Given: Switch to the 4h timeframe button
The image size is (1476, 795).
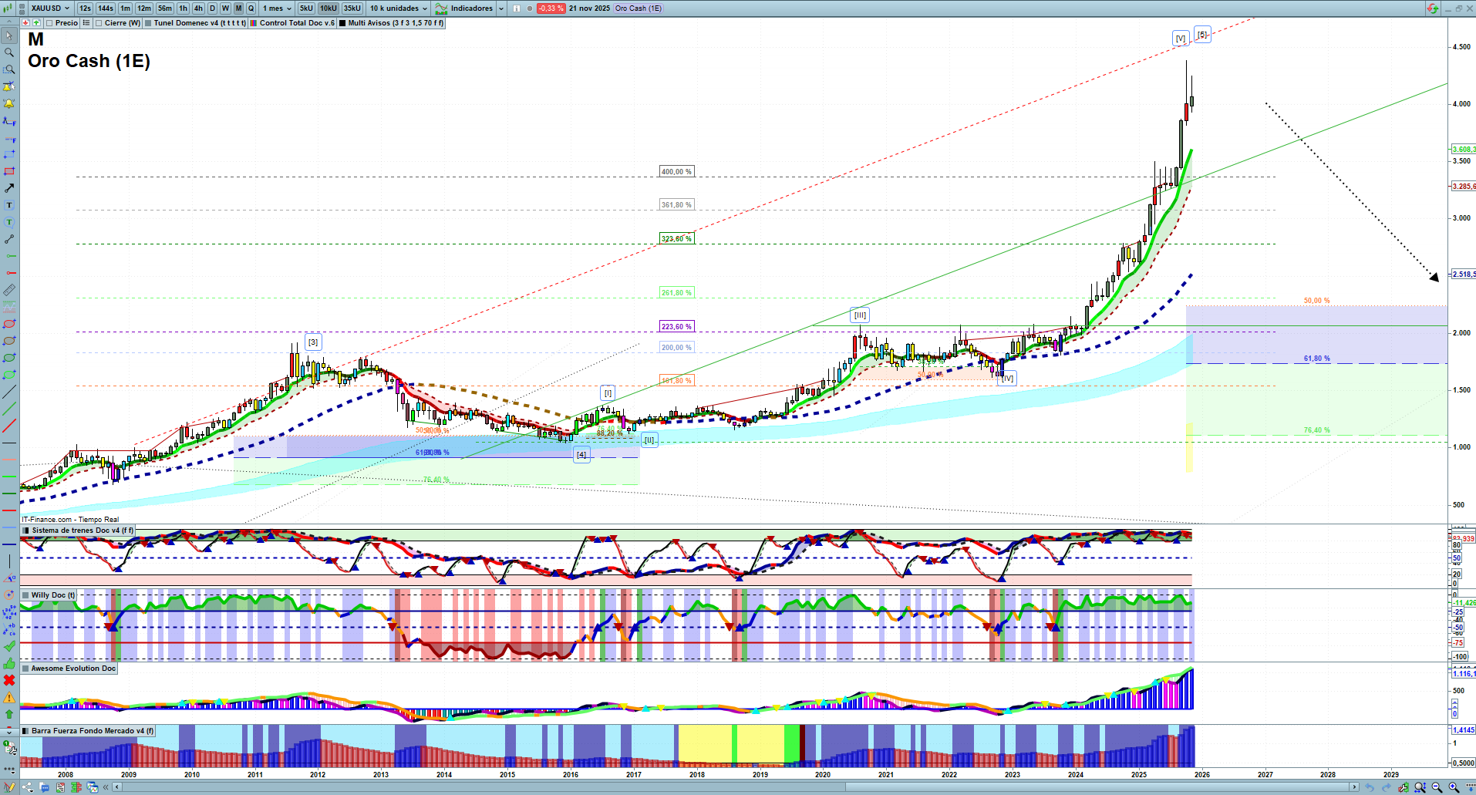Looking at the screenshot, I should pyautogui.click(x=198, y=8).
